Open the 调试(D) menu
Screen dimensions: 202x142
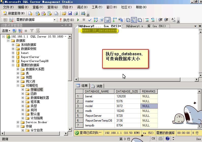click(x=82, y=7)
